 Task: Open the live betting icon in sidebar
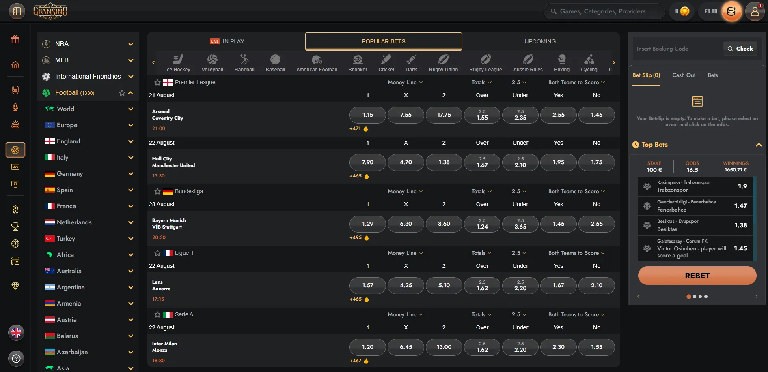coord(15,167)
